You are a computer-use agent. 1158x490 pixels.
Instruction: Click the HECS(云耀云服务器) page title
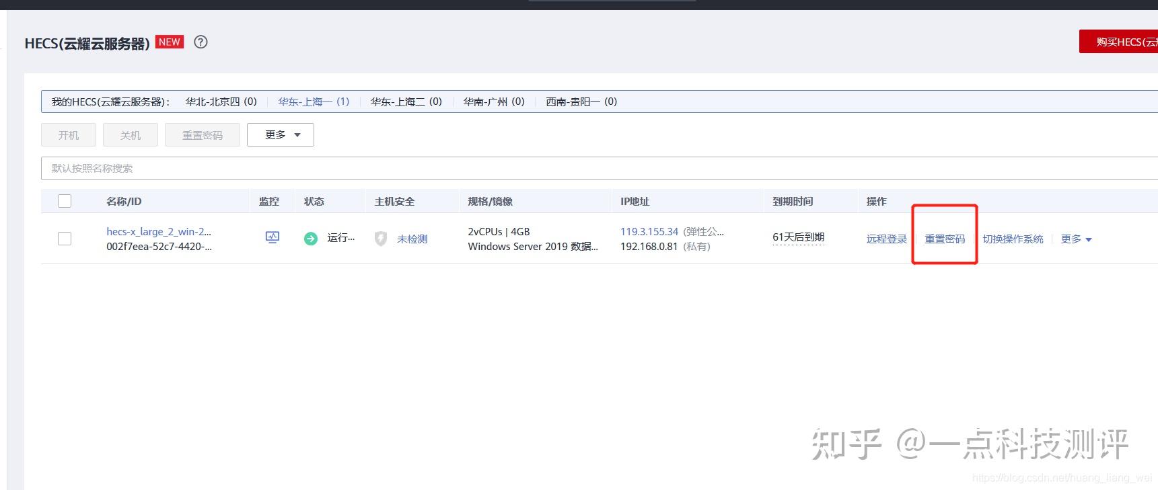click(87, 44)
